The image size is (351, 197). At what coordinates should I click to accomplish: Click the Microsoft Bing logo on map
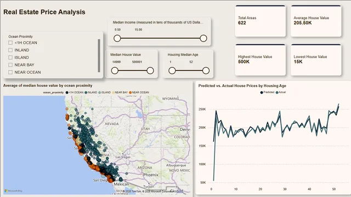point(13,191)
